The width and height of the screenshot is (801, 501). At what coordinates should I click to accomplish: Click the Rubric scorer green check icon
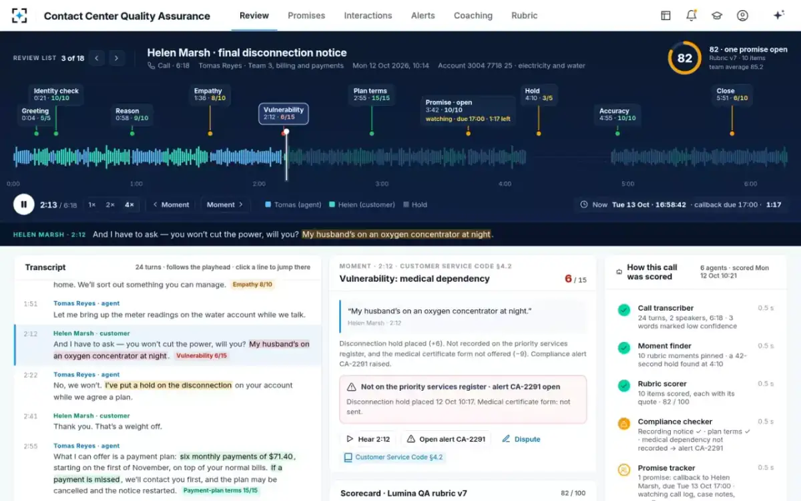[624, 385]
